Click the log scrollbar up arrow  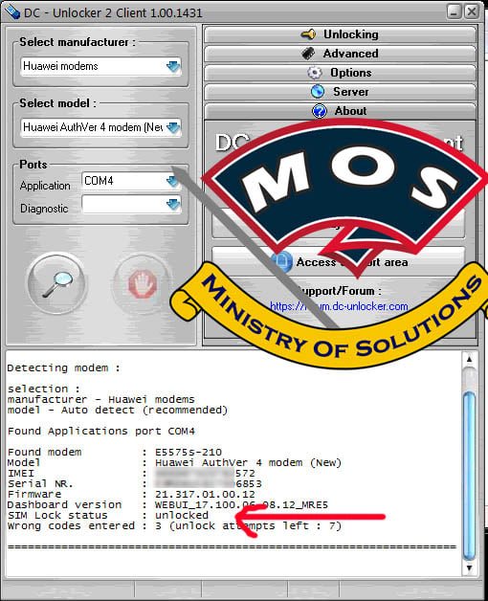click(x=469, y=359)
